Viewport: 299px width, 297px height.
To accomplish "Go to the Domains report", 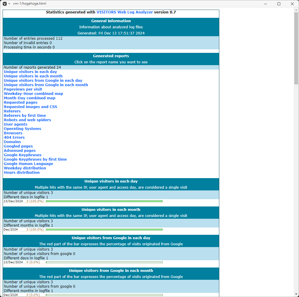I will click(x=12, y=142).
